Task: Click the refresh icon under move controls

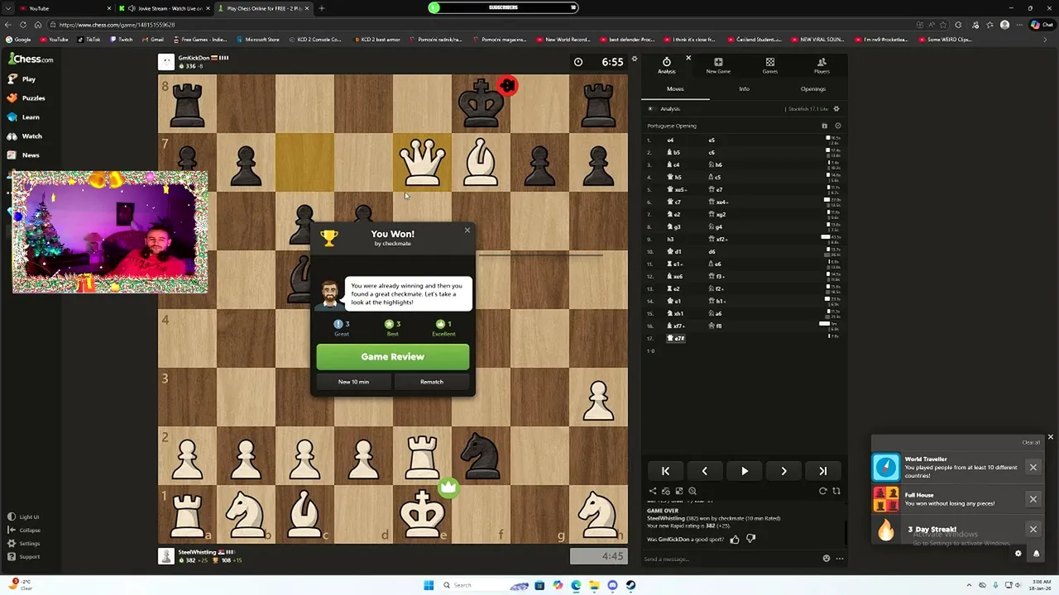Action: tap(822, 491)
